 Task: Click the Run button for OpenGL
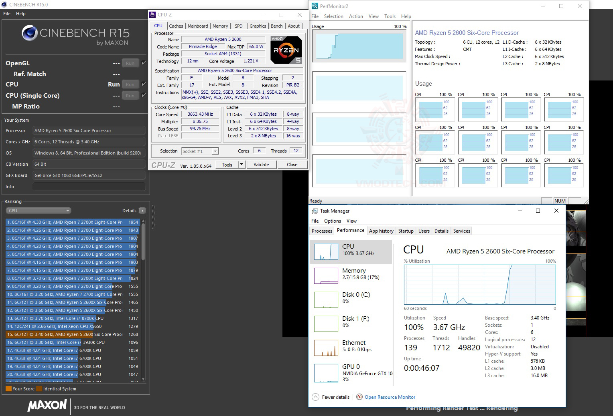pos(130,63)
